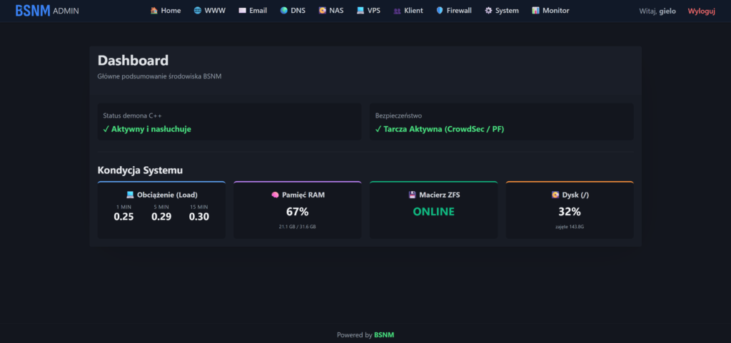This screenshot has height=343, width=731.
Task: Click the globe icon next to WWW
Action: 198,11
